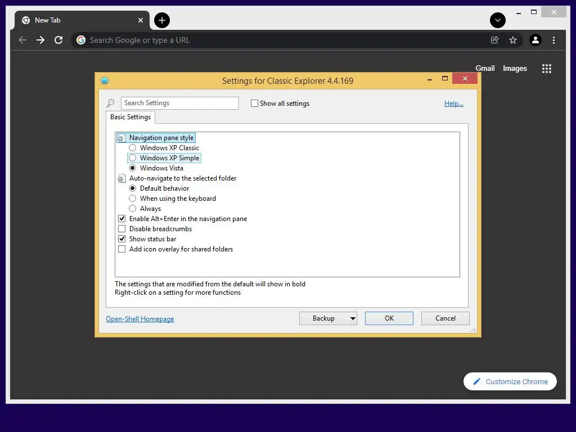This screenshot has width=576, height=432.
Task: Reload the page in Chrome
Action: pyautogui.click(x=58, y=40)
